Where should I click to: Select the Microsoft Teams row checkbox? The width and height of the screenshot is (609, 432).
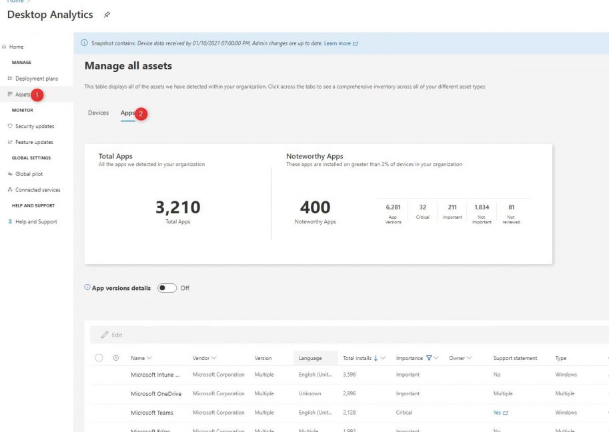[99, 412]
